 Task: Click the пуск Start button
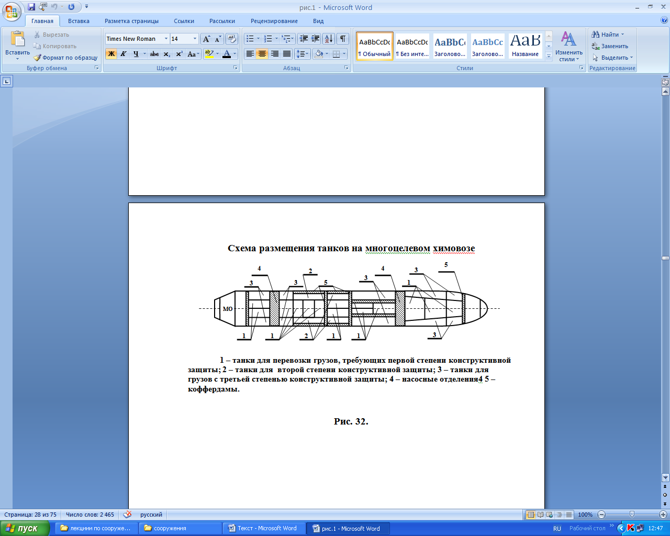coord(25,528)
